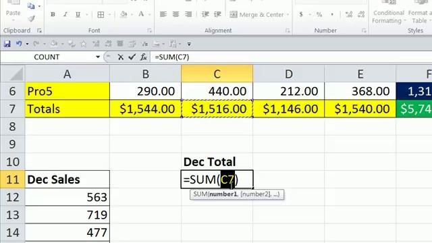This screenshot has width=432, height=243.
Task: Toggle Underline formatting
Action: [x=78, y=14]
